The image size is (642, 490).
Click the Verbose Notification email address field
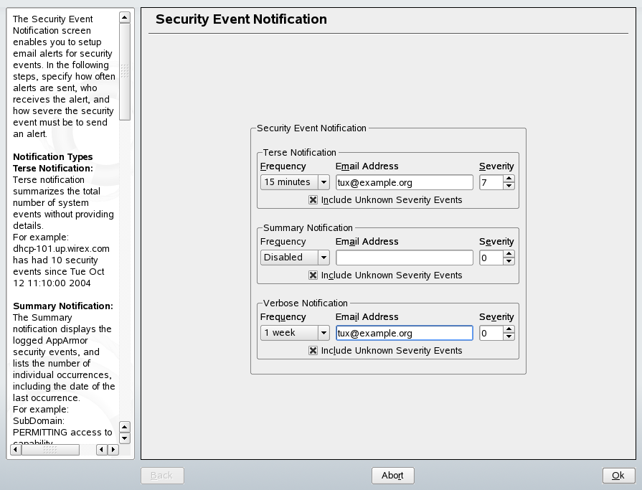click(x=403, y=332)
